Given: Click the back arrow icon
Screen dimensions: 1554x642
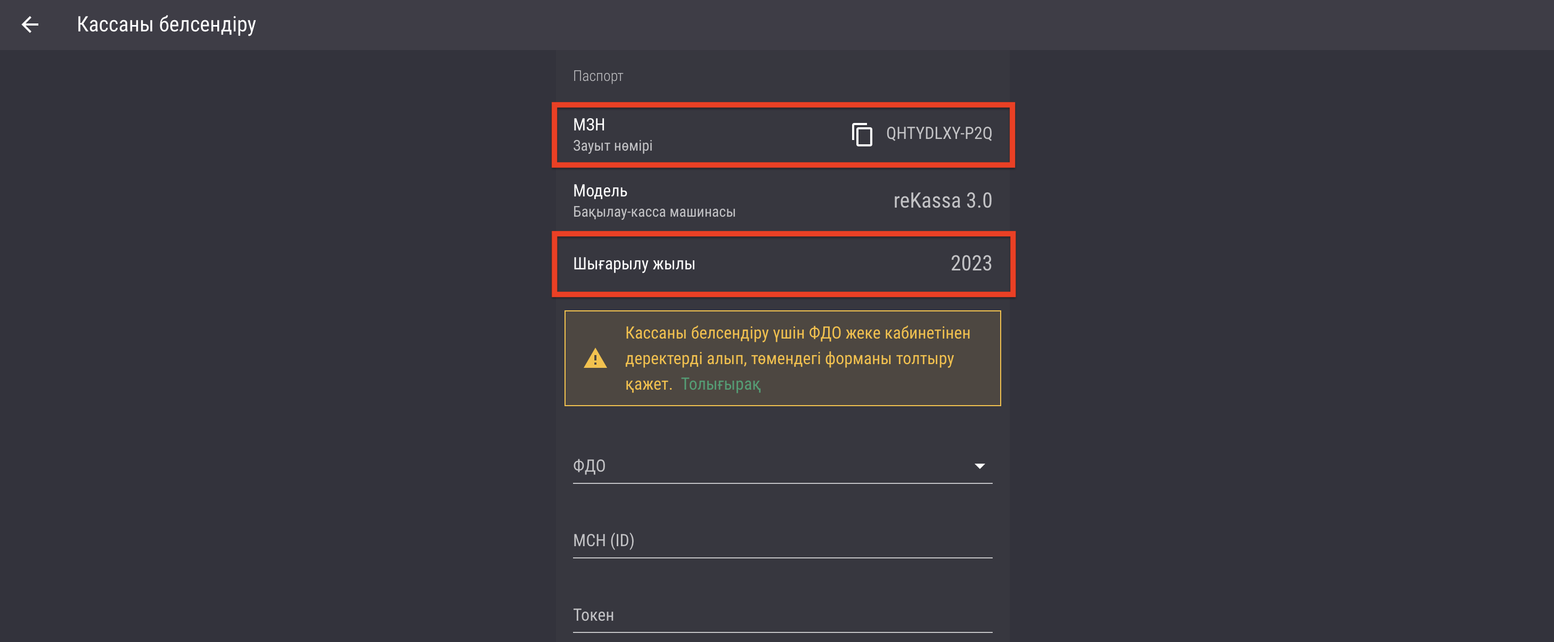Looking at the screenshot, I should tap(30, 24).
